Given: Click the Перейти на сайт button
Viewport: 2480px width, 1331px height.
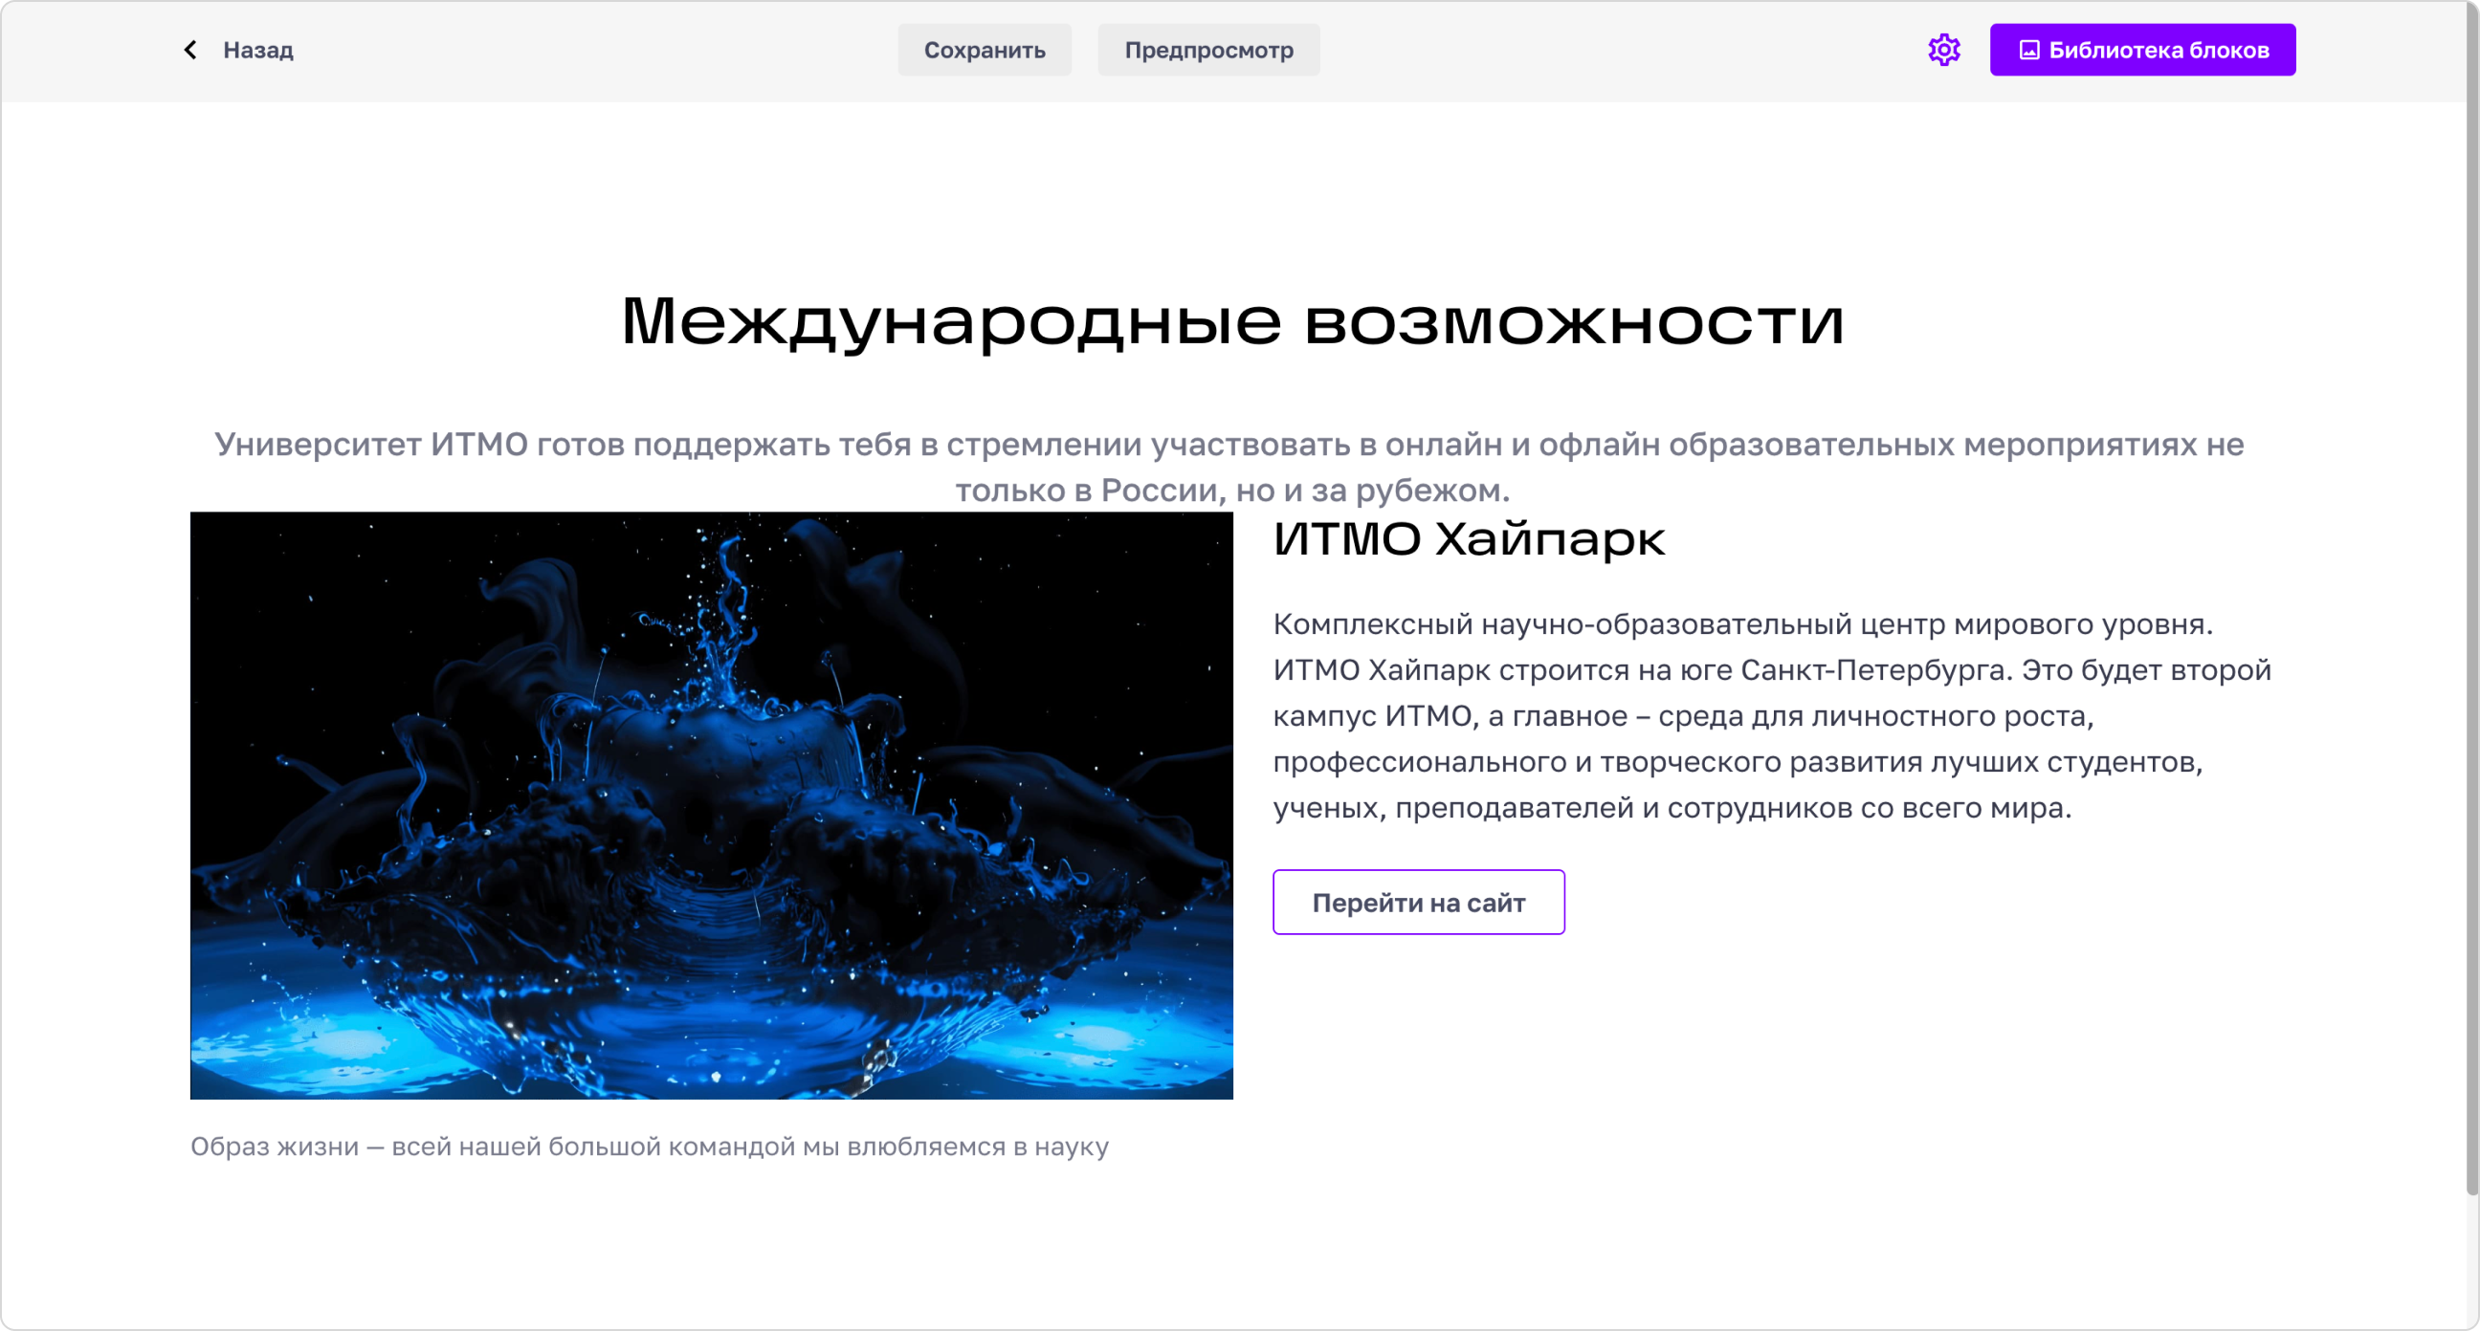Looking at the screenshot, I should click(x=1418, y=902).
